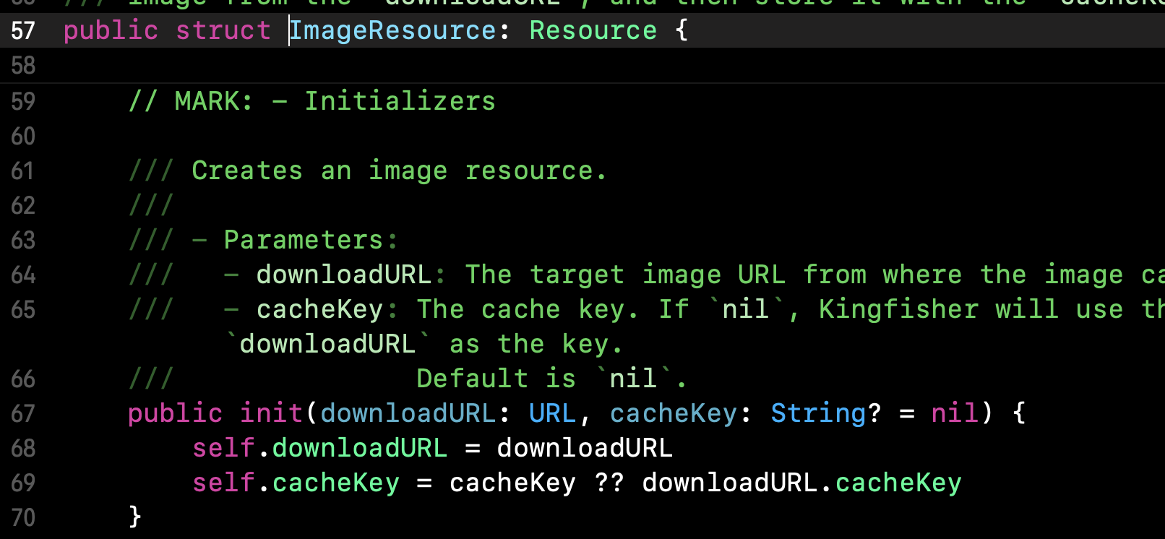This screenshot has height=539, width=1165.
Task: Click the 'init' keyword on line 67
Action: coord(271,413)
